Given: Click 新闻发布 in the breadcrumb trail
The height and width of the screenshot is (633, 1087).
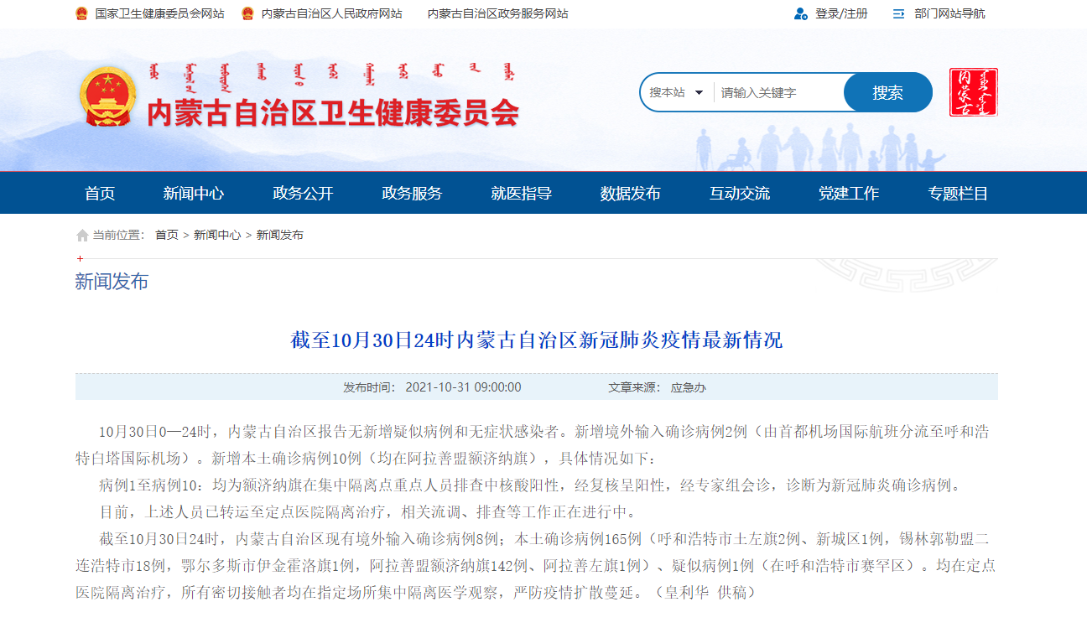Looking at the screenshot, I should 280,236.
